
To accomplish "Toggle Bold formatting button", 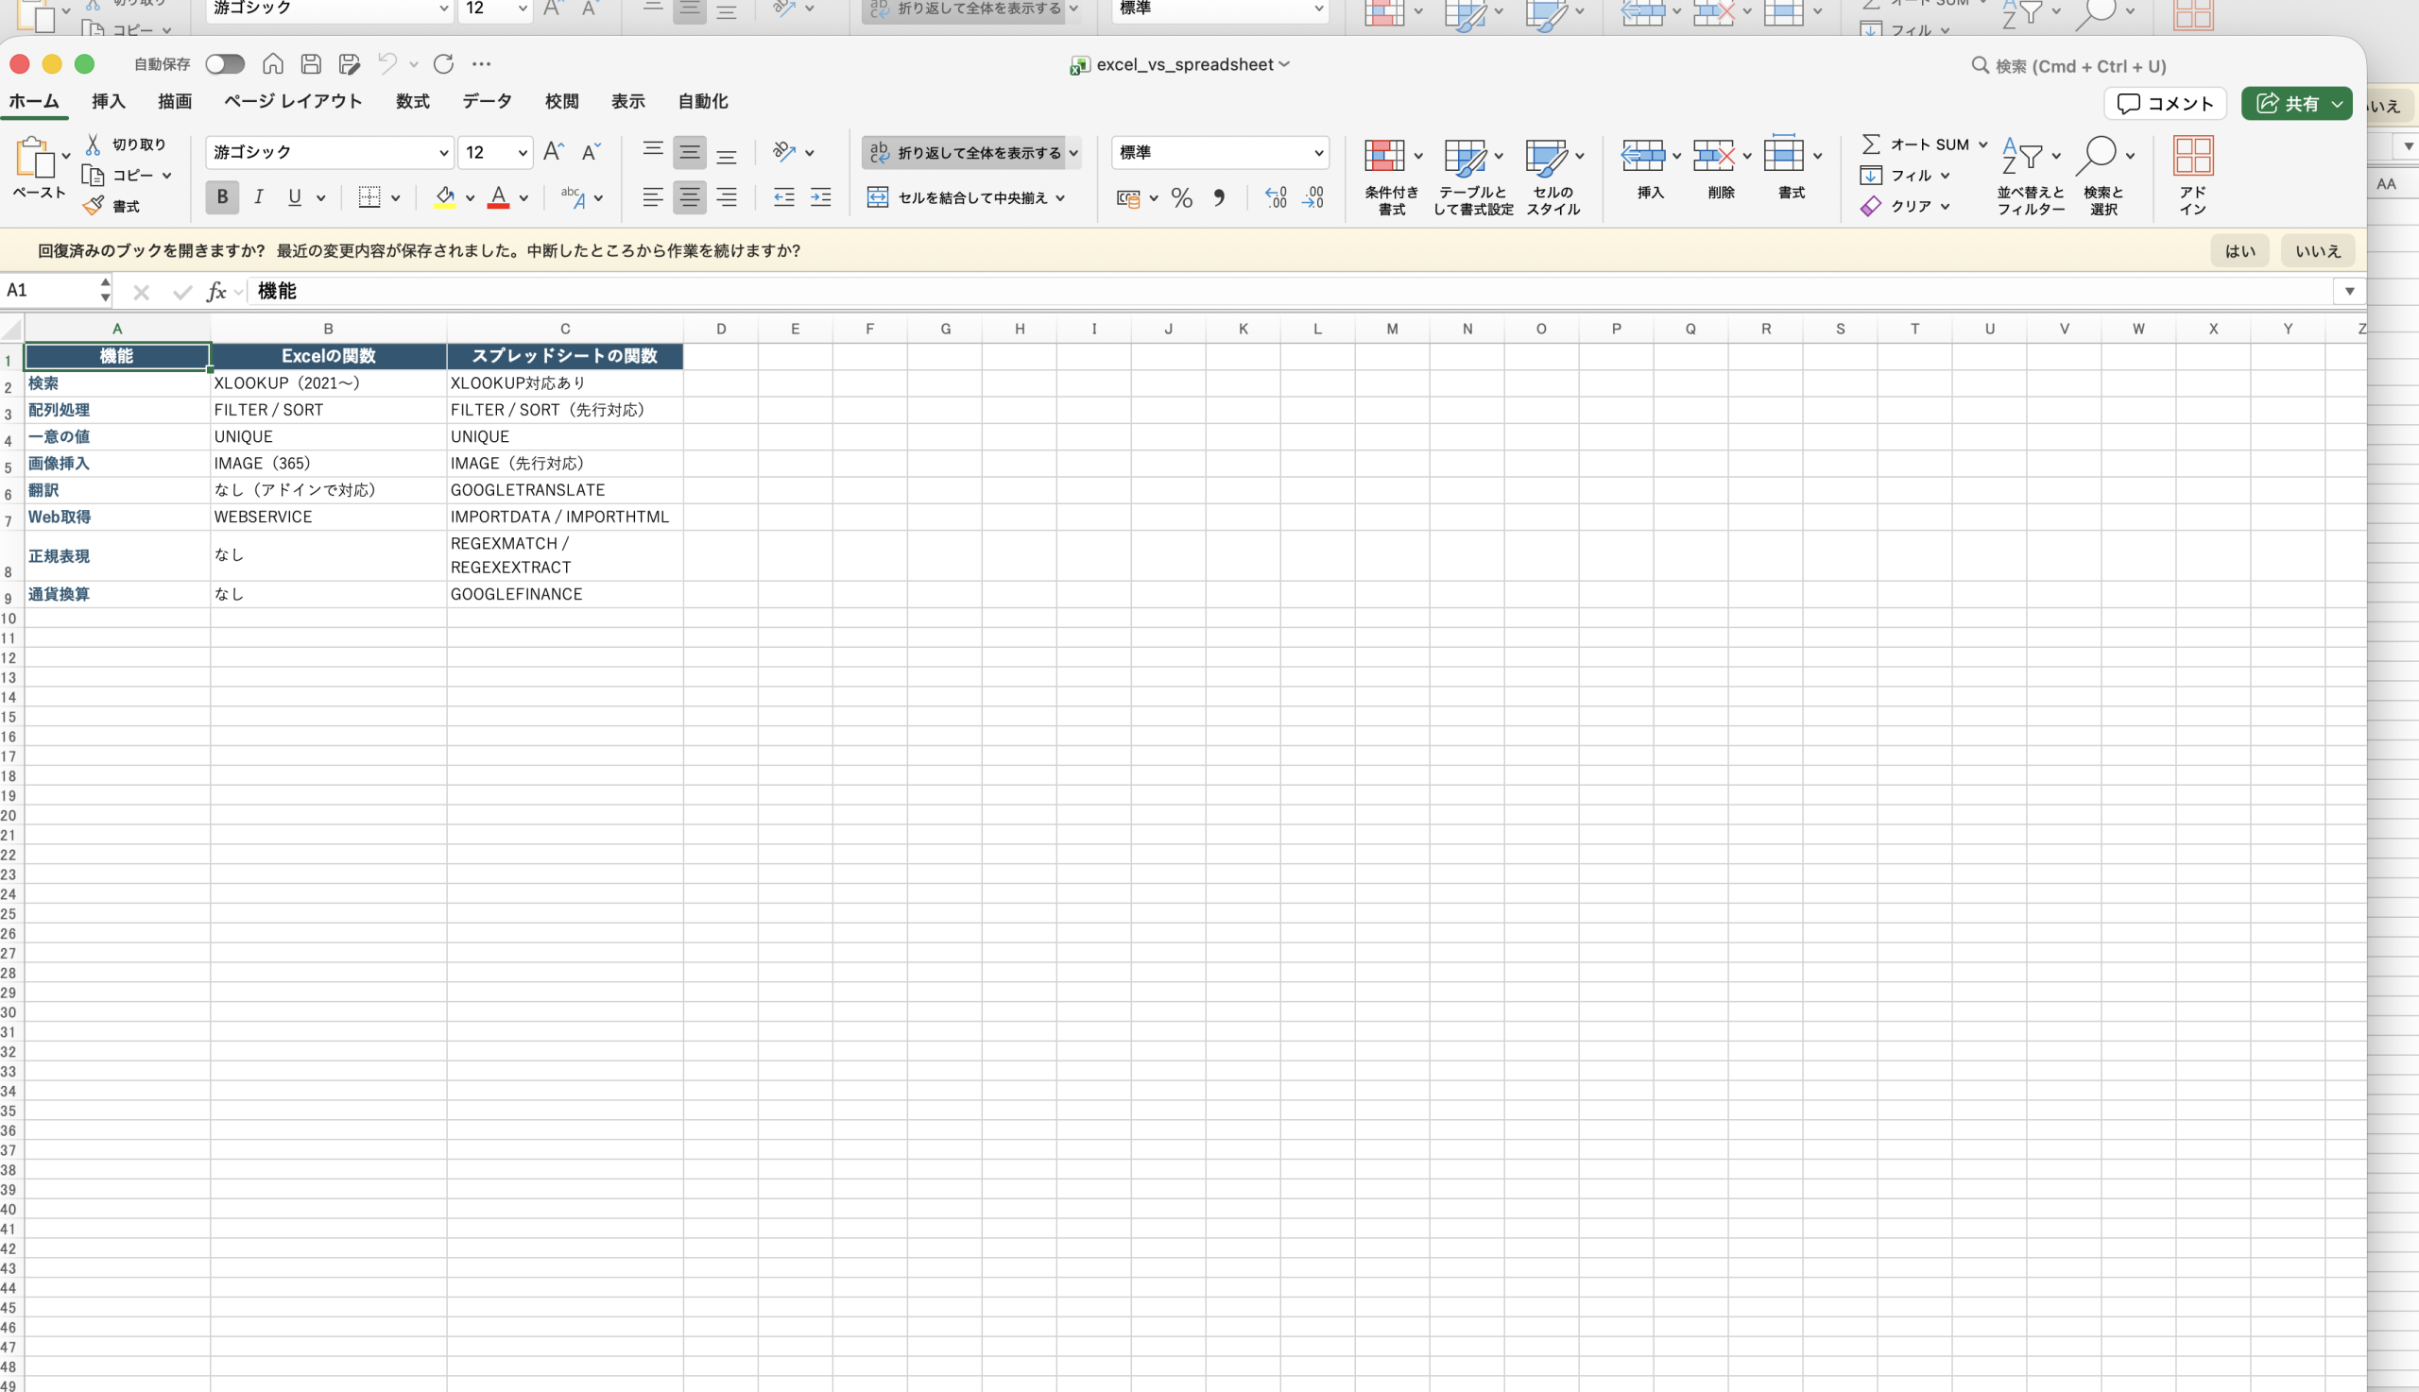I will (x=222, y=198).
